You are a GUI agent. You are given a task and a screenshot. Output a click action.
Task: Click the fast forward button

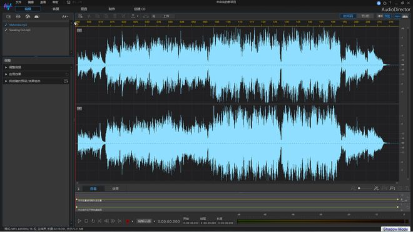pyautogui.click(x=113, y=221)
